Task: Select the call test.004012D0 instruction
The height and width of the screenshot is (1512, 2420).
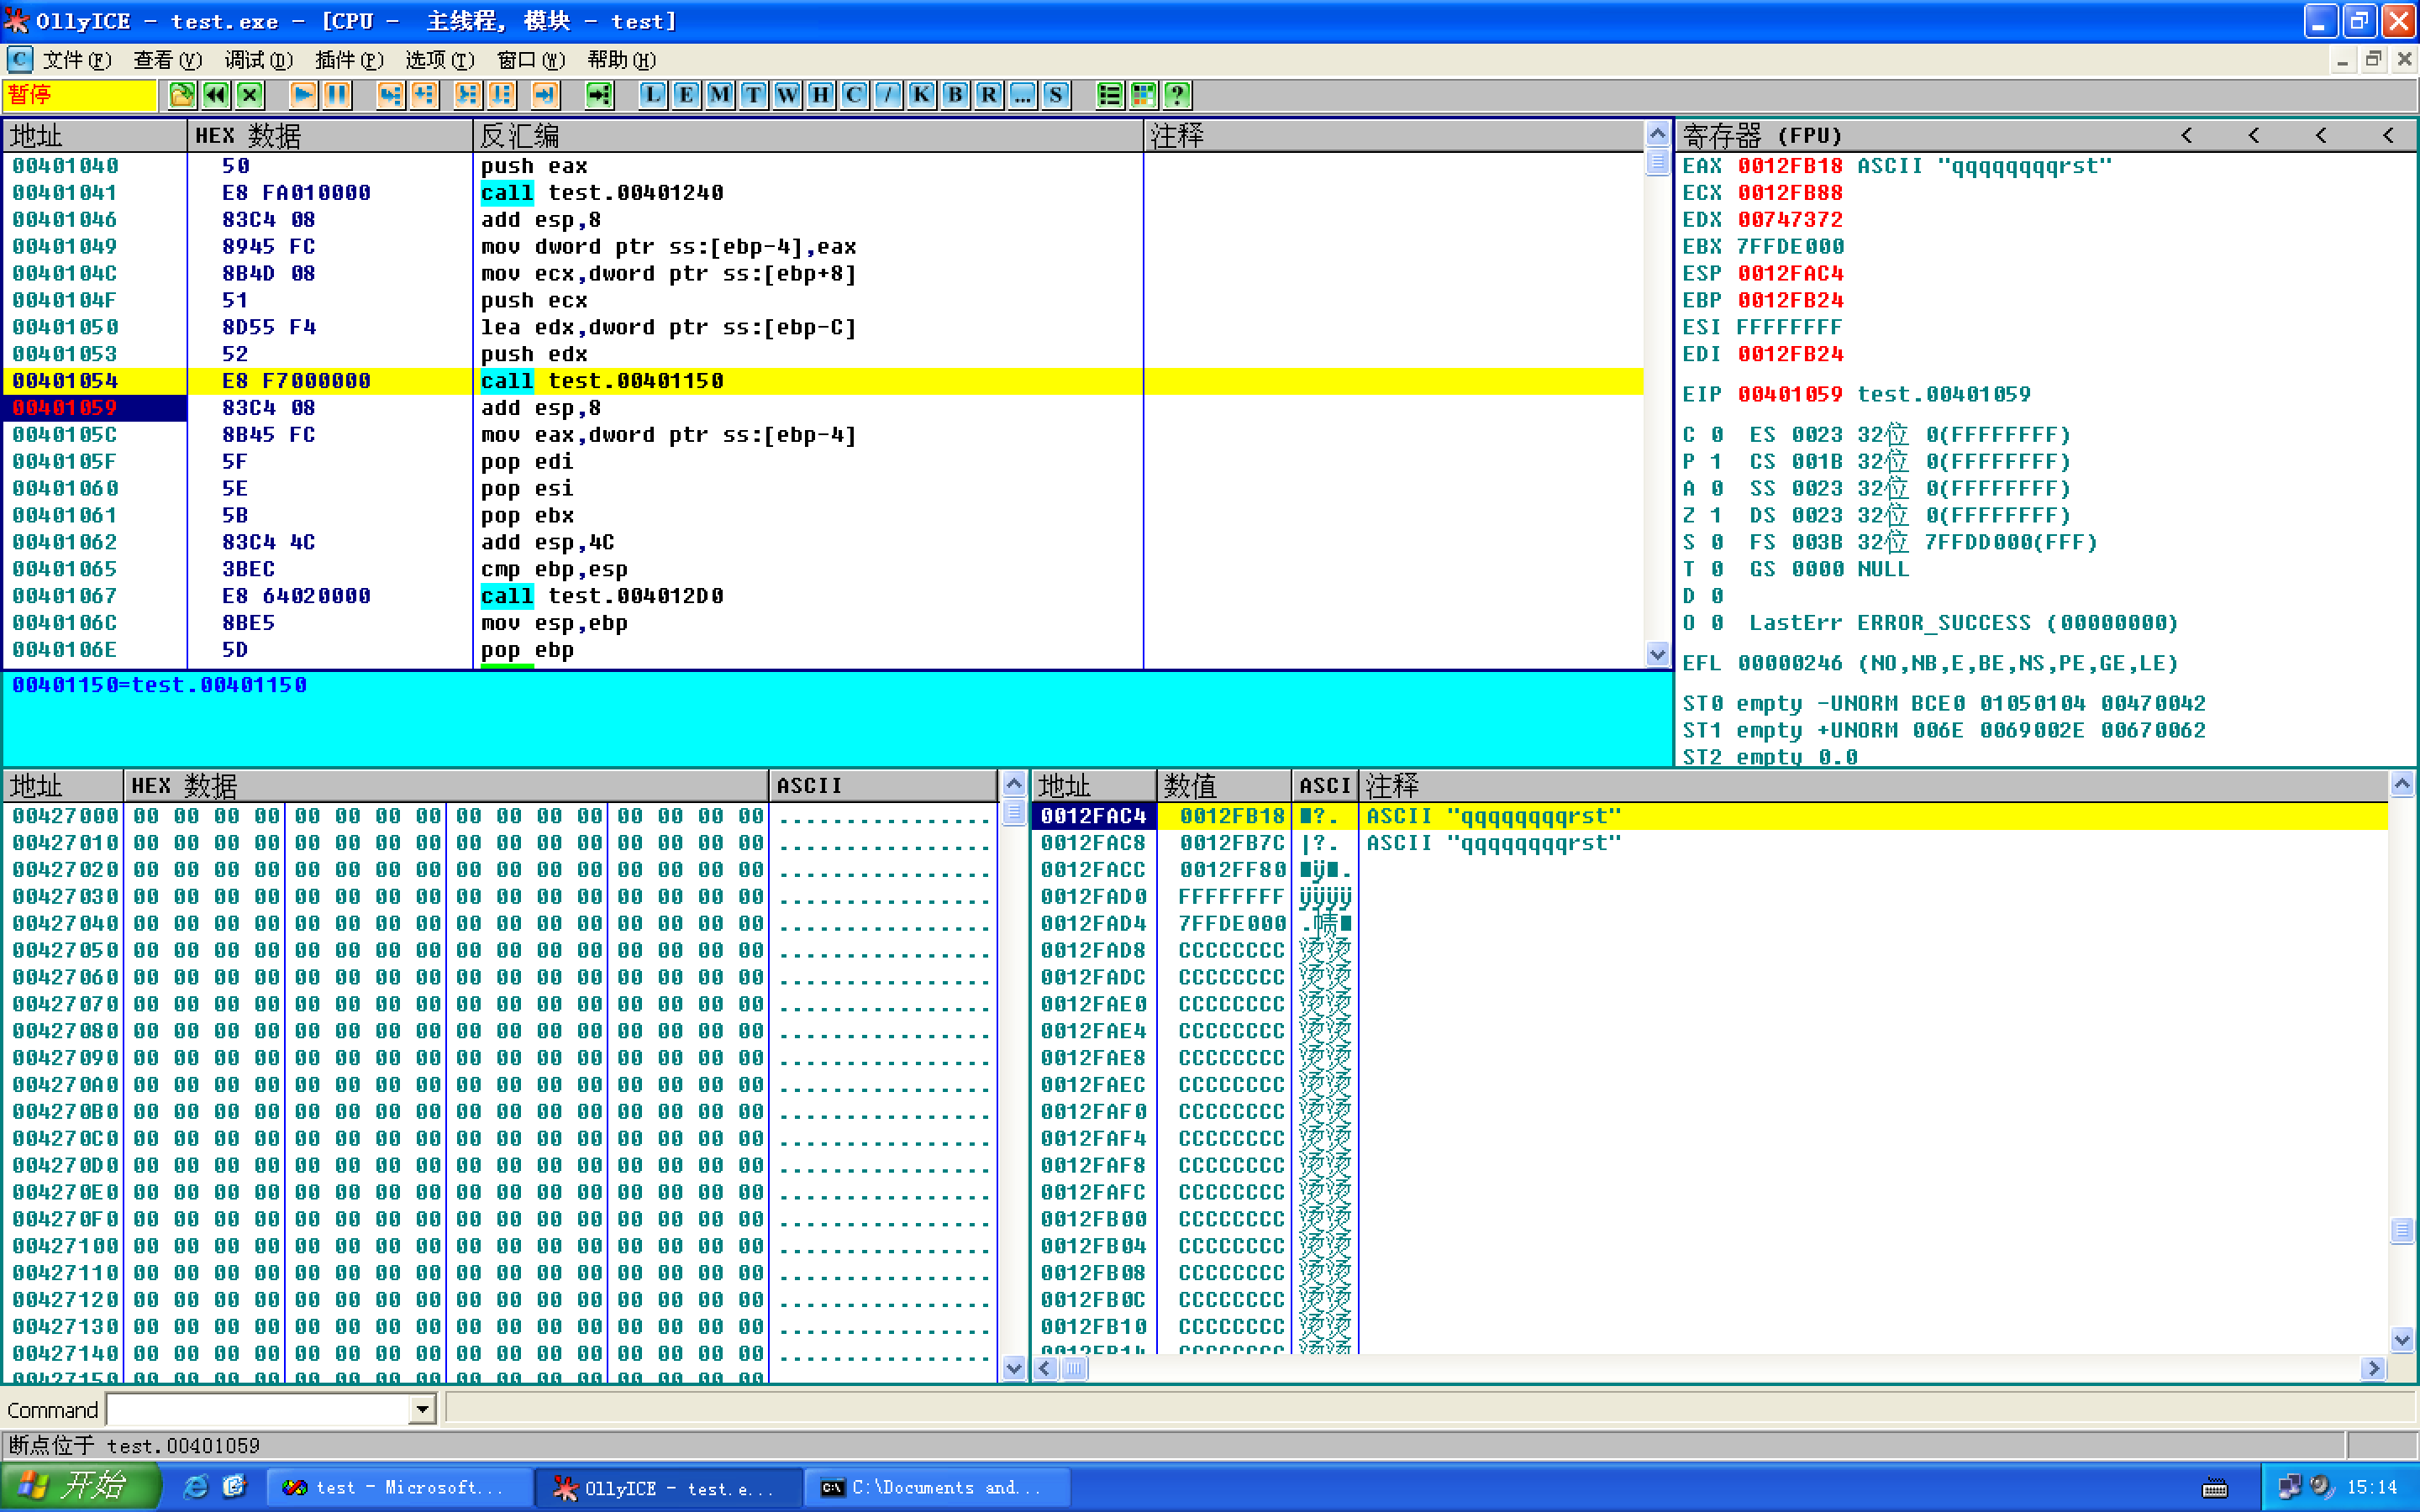Action: (822, 596)
